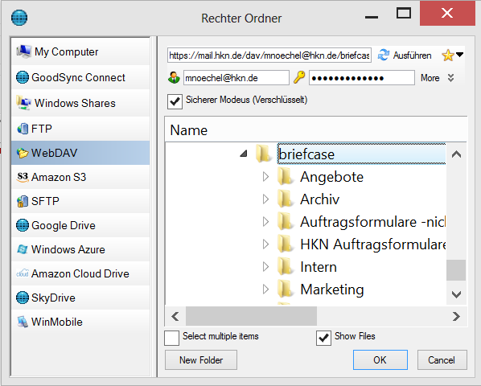Collapse the briefcase tree node

pyautogui.click(x=244, y=154)
